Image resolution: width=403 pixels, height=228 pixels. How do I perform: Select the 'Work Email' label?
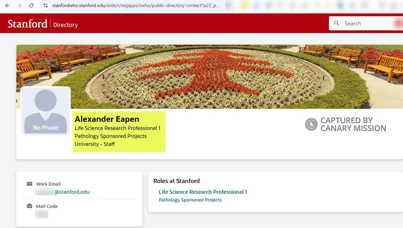point(48,184)
